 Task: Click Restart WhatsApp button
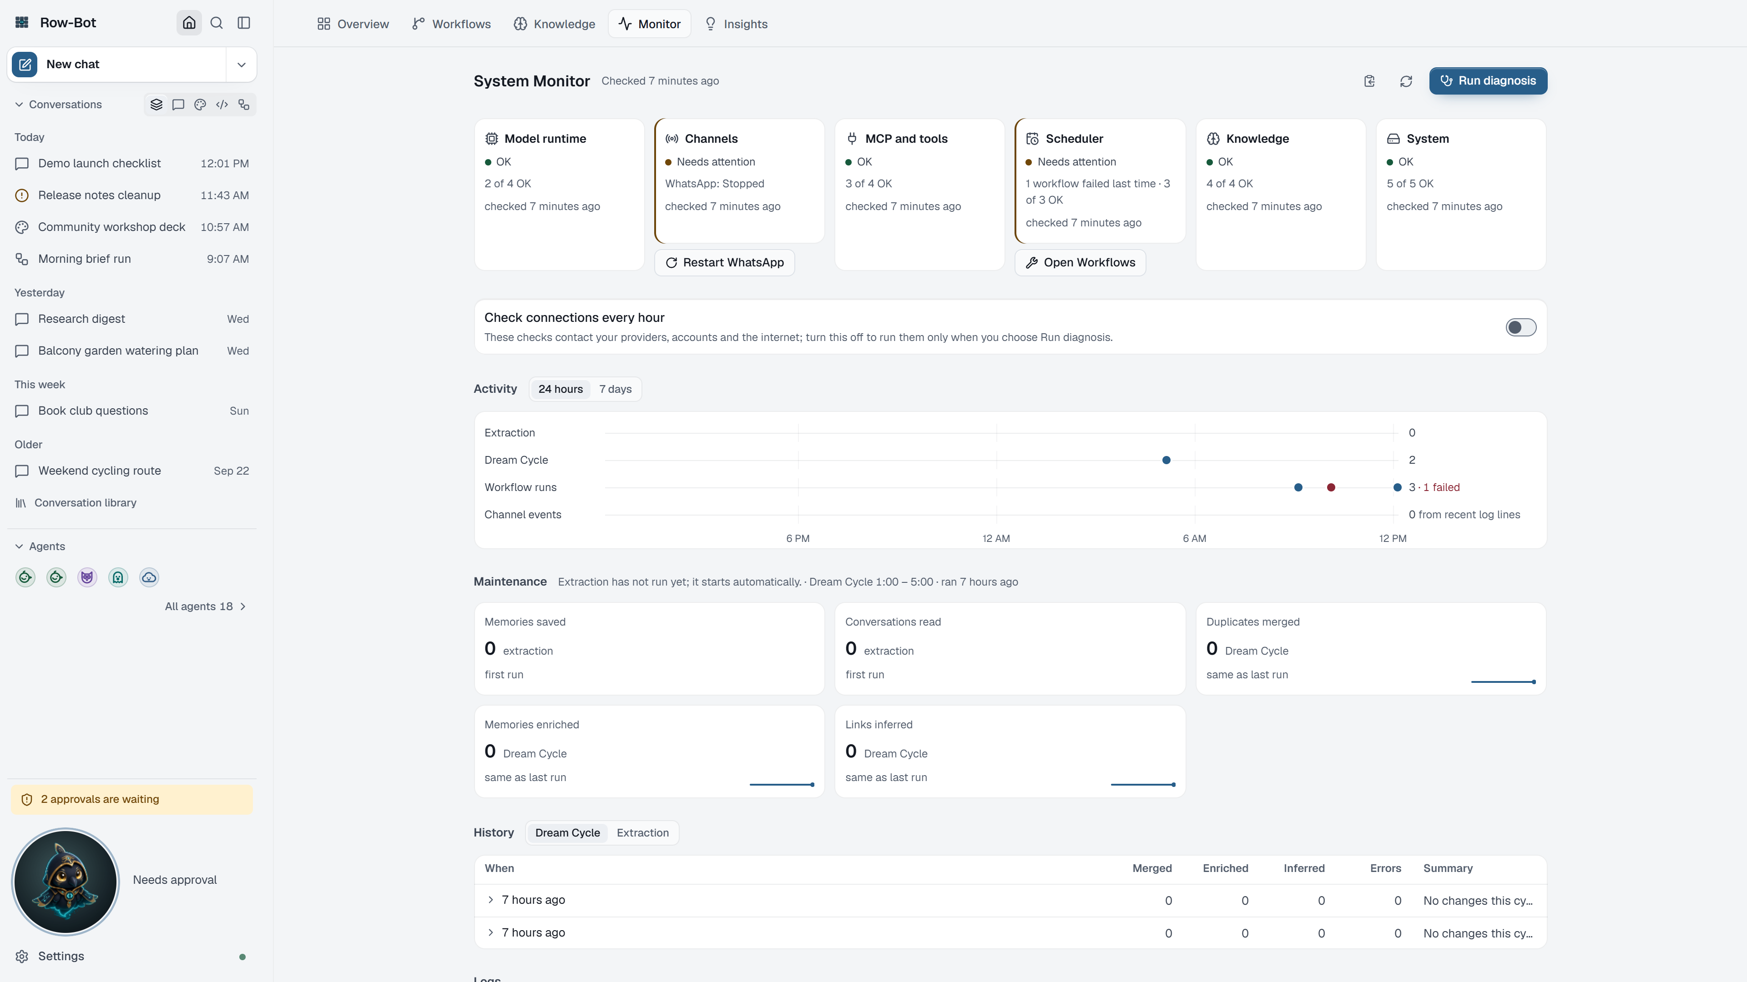pos(724,263)
